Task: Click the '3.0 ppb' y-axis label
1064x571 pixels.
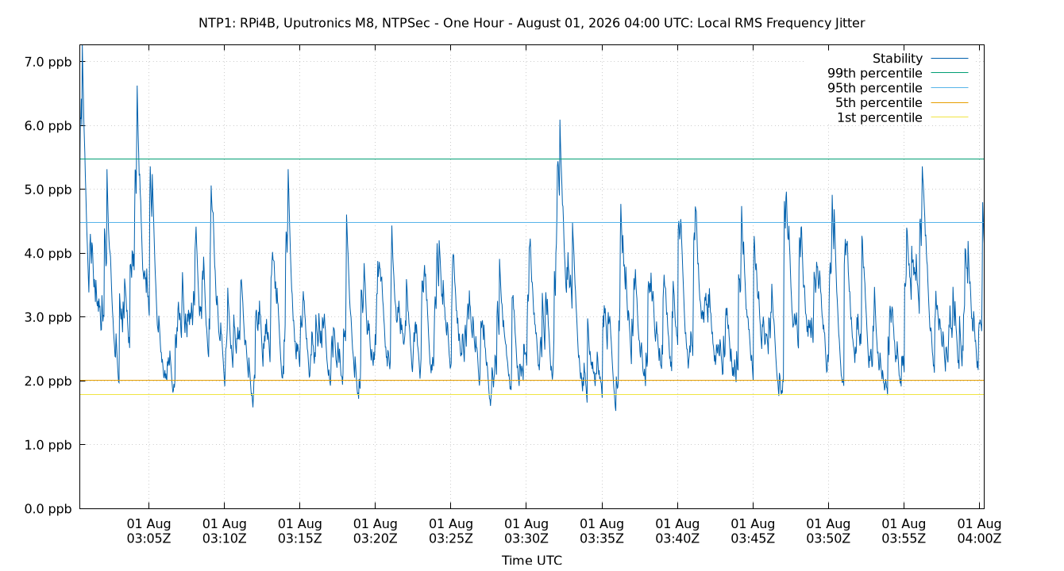Action: click(x=49, y=317)
